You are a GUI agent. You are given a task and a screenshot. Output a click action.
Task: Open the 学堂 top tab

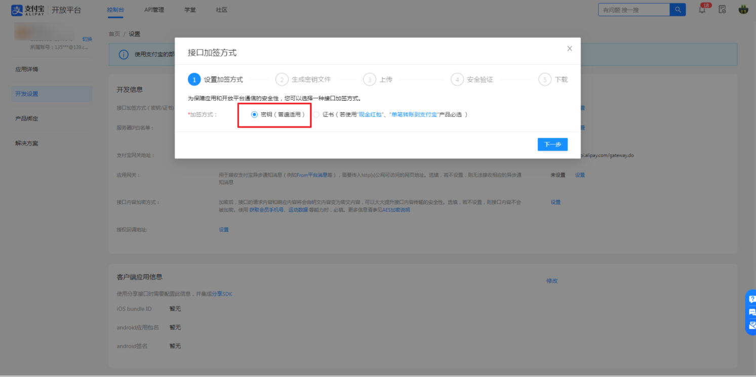[x=190, y=10]
